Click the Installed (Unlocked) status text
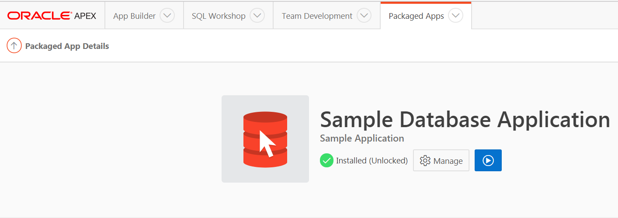The height and width of the screenshot is (218, 618). pos(371,161)
